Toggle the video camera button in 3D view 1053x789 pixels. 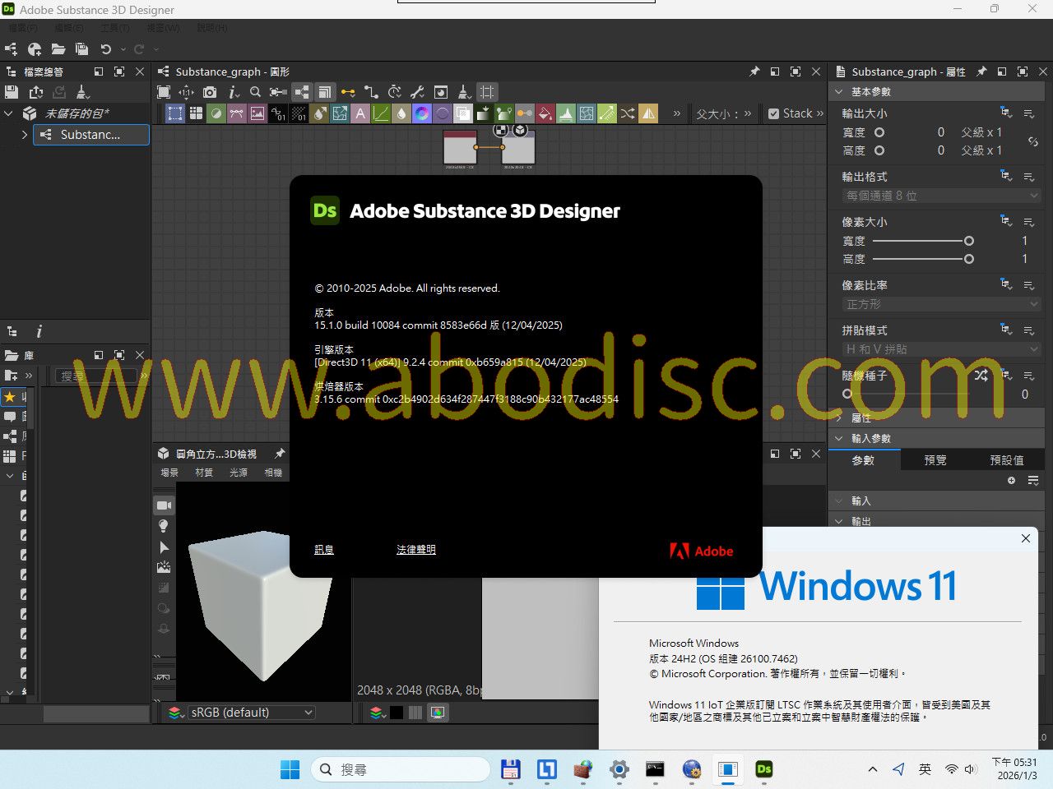[x=164, y=505]
